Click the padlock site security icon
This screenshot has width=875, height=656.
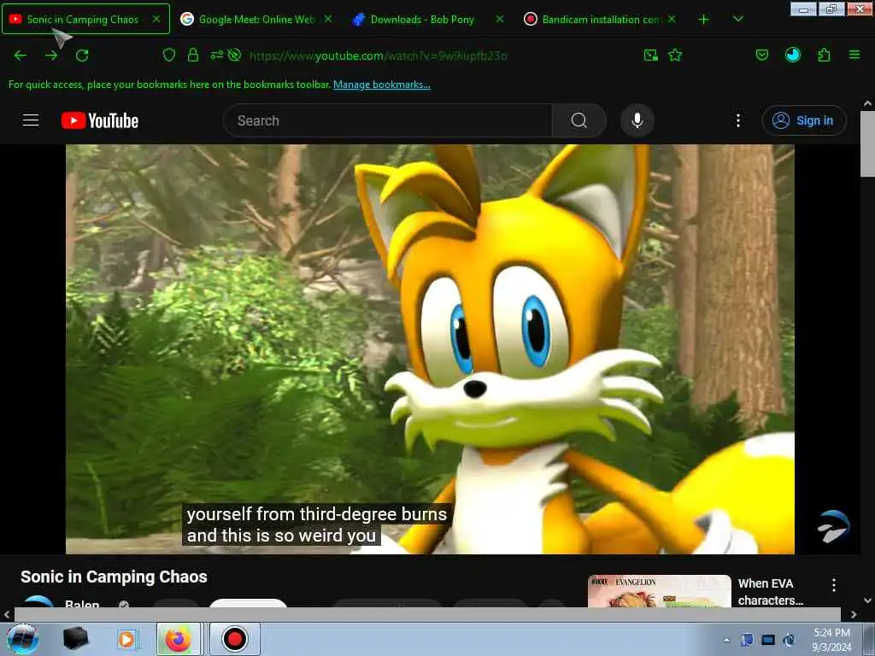tap(193, 55)
